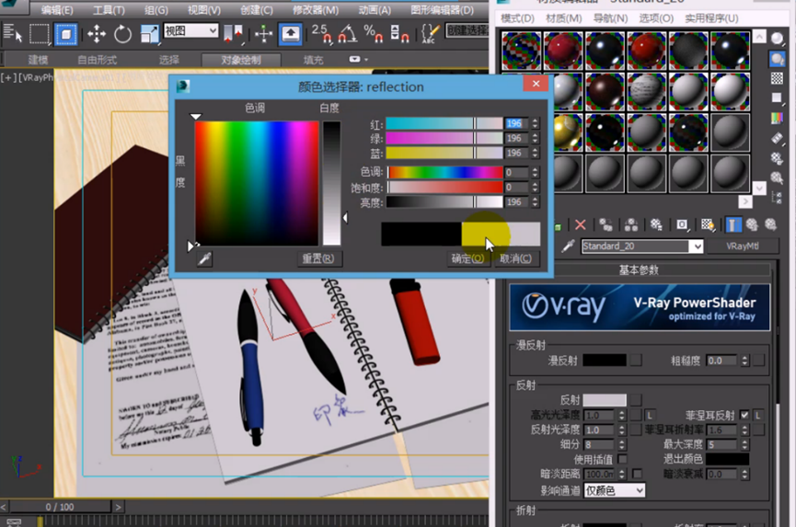The image size is (796, 527).
Task: Click the 取消(C) button
Action: [x=515, y=258]
